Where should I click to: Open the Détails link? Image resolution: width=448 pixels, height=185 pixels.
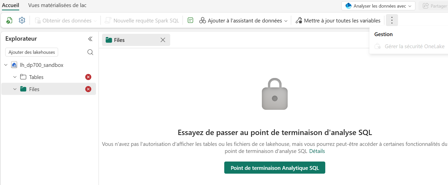317,151
